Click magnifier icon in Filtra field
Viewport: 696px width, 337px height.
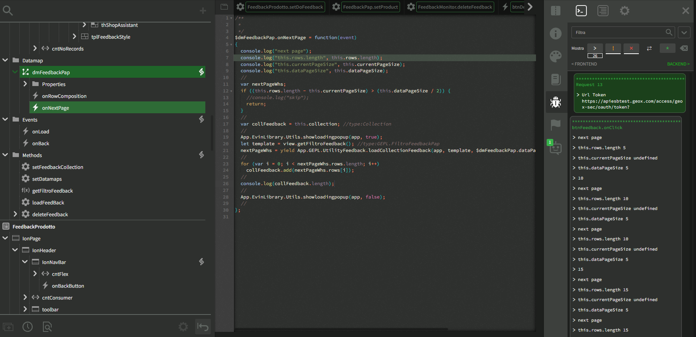669,32
